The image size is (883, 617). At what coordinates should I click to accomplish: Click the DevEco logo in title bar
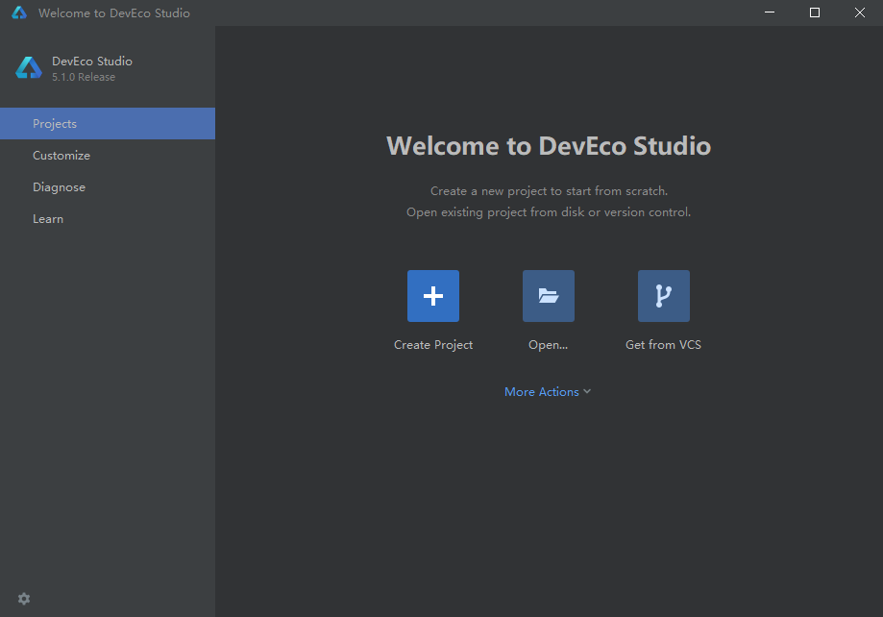19,12
